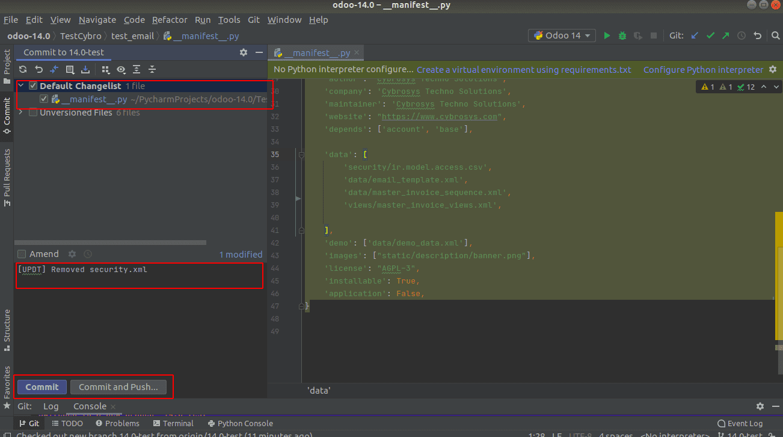Click the Changelists icon in Commit toolbar

(x=70, y=69)
